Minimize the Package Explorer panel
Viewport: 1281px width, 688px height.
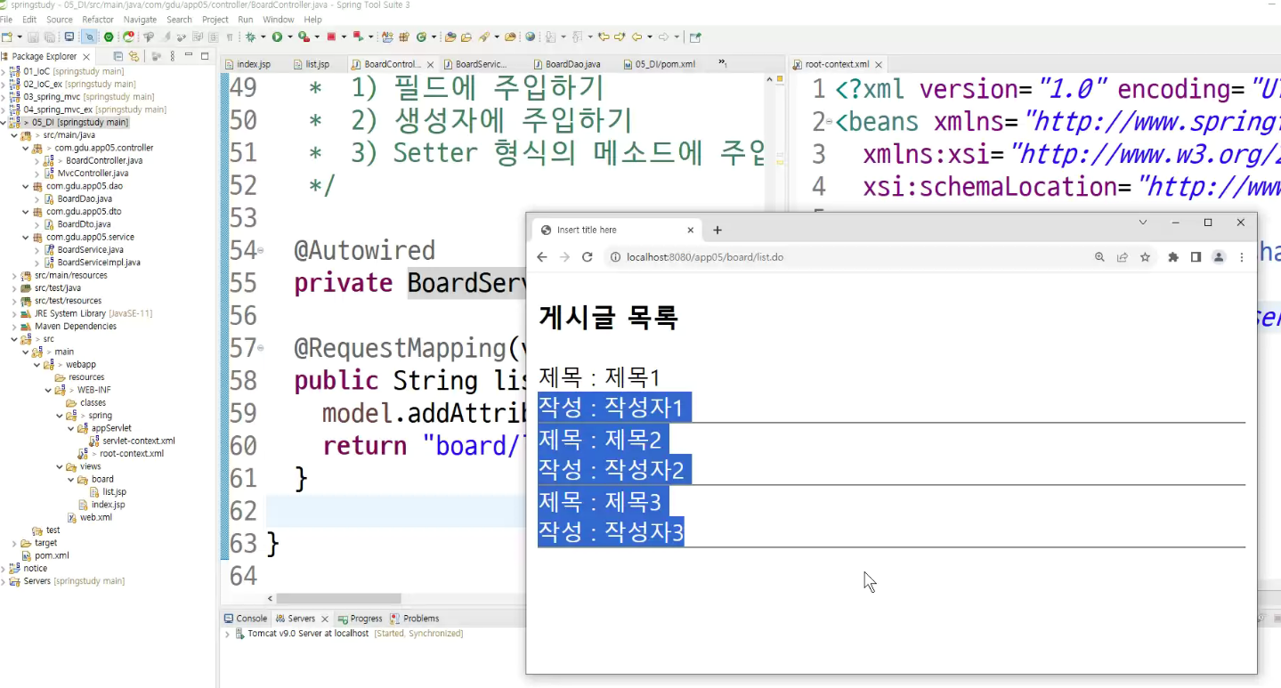tap(189, 56)
